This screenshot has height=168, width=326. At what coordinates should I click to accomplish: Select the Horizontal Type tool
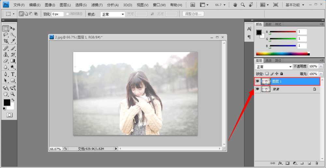(x=13, y=74)
